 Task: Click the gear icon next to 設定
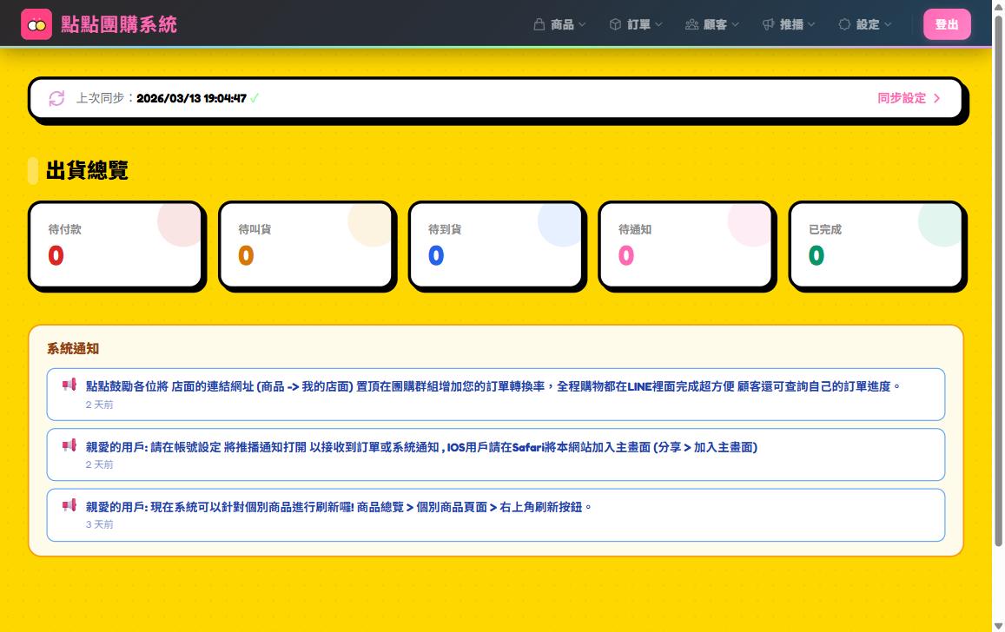[x=844, y=24]
